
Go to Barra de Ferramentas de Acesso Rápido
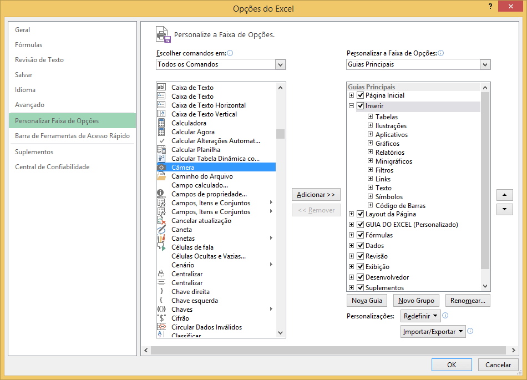pos(72,136)
